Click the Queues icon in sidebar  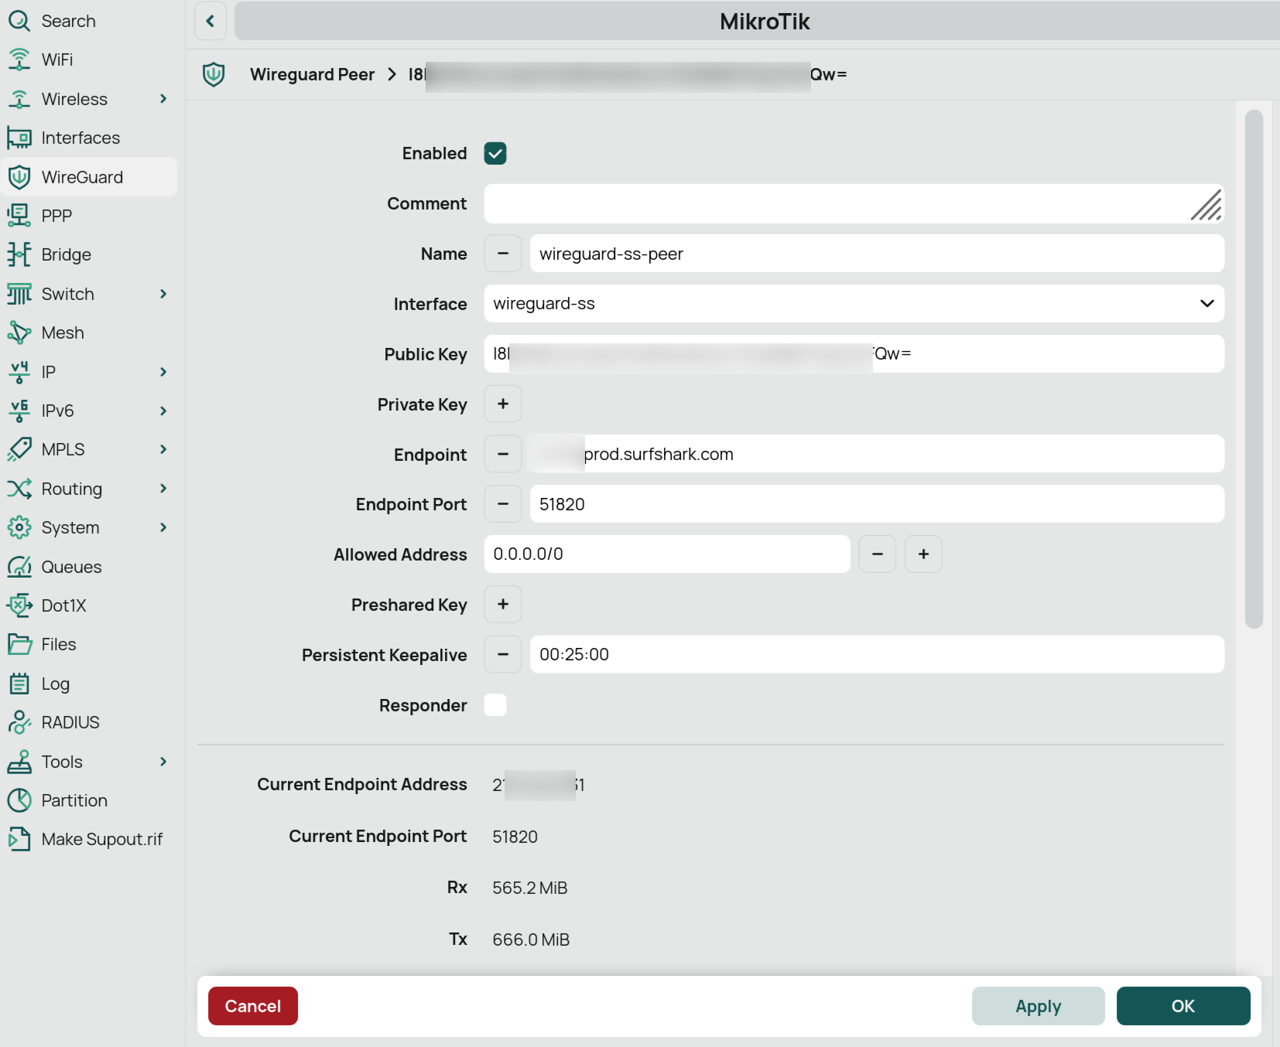point(19,567)
